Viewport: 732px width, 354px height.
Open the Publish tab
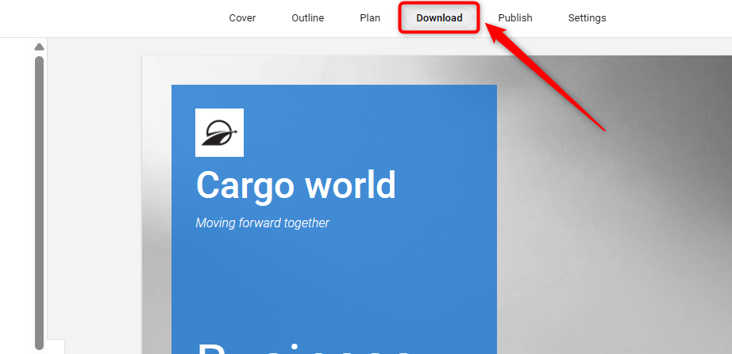(515, 18)
